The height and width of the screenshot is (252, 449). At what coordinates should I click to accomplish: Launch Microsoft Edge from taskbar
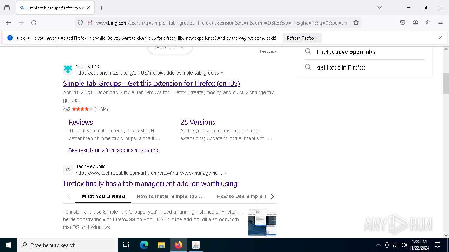(144, 245)
